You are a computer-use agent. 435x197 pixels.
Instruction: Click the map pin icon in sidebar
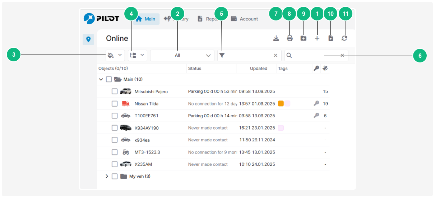click(x=88, y=39)
